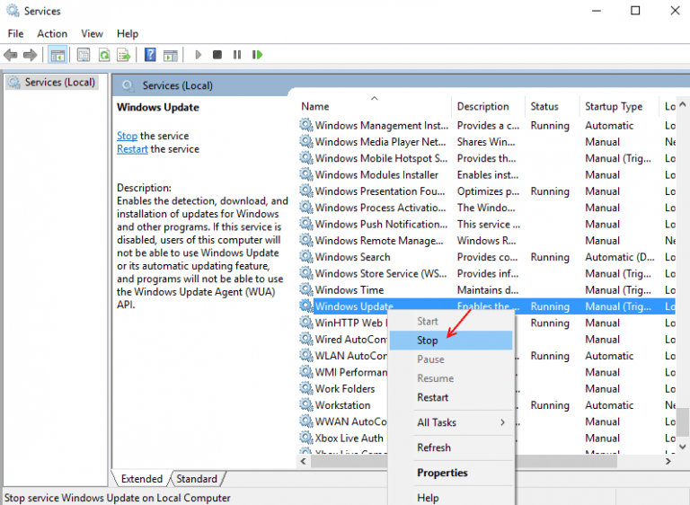Click gear icon beside Windows Media Player Network
The width and height of the screenshot is (690, 505).
(306, 141)
